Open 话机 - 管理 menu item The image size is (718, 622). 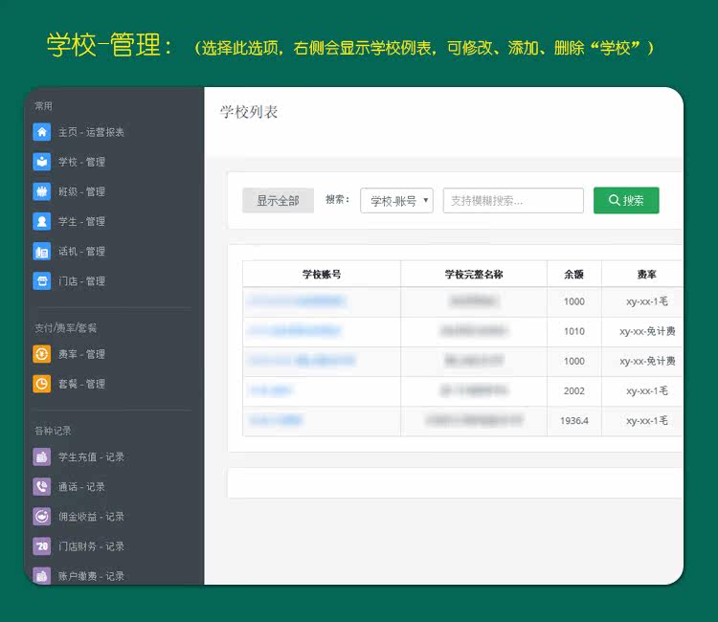(x=81, y=252)
